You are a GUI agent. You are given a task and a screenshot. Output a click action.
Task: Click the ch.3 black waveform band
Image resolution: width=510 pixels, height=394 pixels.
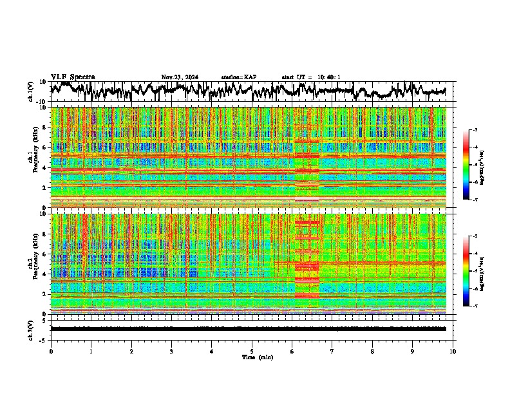click(248, 329)
